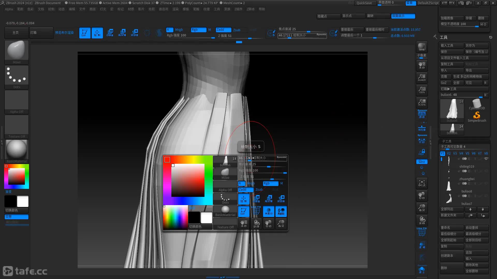Toggle the 对称 local symmetry icon

(x=422, y=139)
